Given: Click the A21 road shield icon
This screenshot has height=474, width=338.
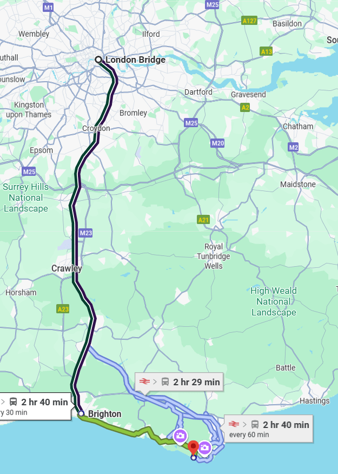Looking at the screenshot, I should point(203,220).
